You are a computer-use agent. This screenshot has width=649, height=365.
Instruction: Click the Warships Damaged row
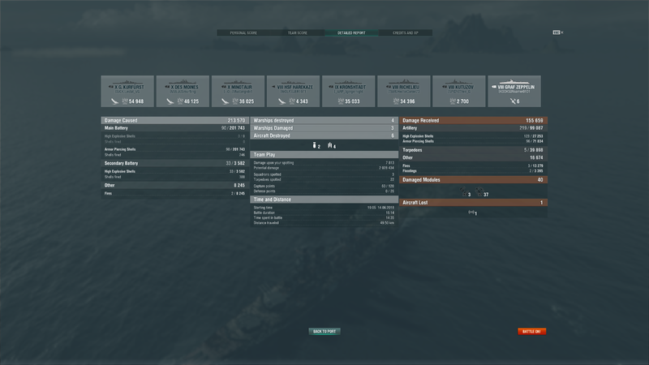[324, 128]
